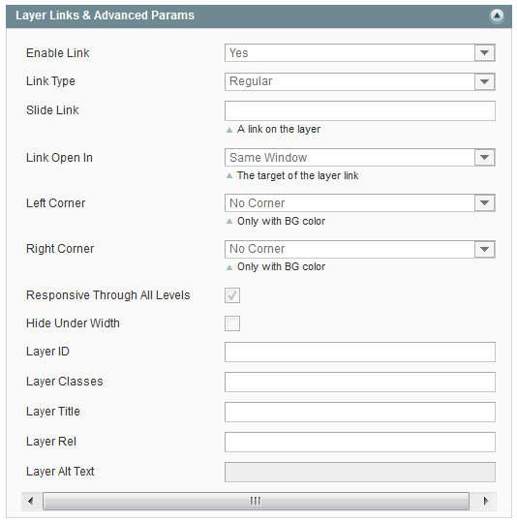This screenshot has height=522, width=517.
Task: Open the Link Type dropdown
Action: click(360, 81)
